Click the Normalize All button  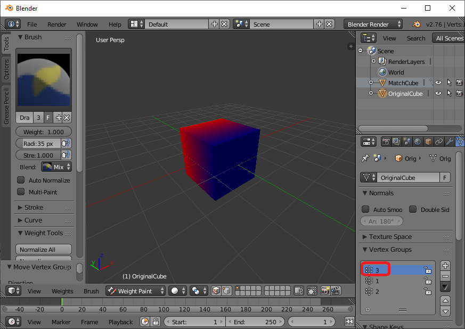[x=44, y=250]
